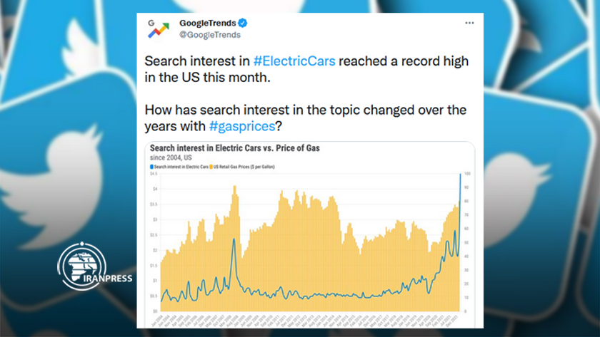Click the GoogleTrends display name

click(207, 23)
